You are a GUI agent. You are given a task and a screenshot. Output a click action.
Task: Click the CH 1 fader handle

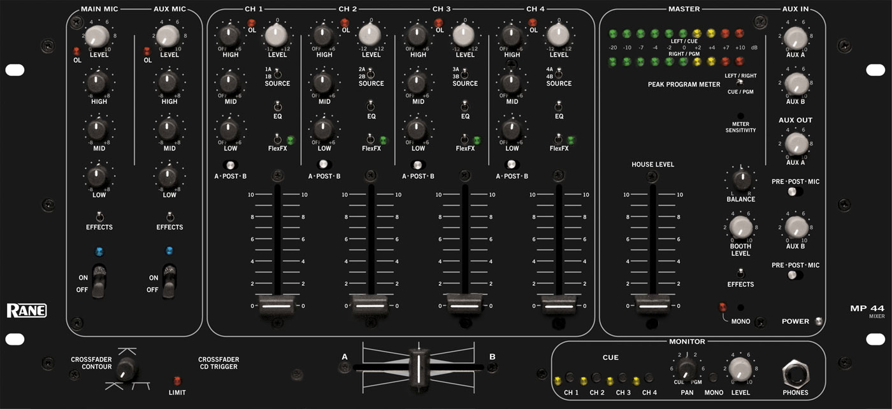point(277,304)
